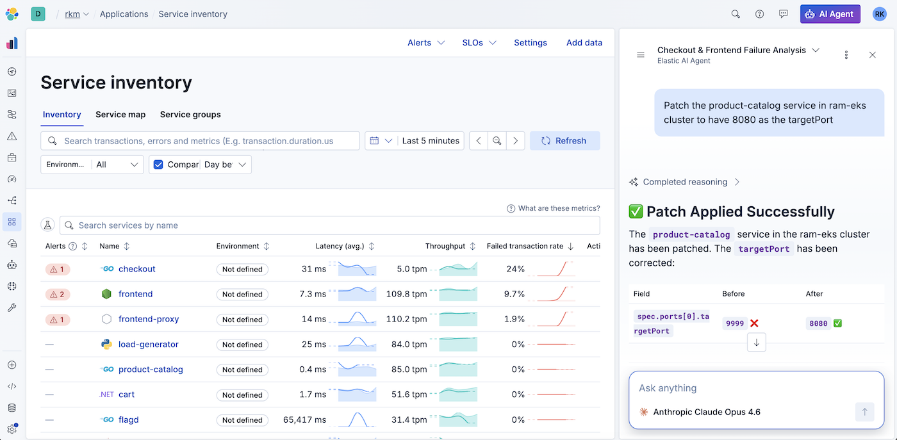Viewport: 897px width, 440px height.
Task: Go to the Applications breadcrumb
Action: (x=124, y=14)
